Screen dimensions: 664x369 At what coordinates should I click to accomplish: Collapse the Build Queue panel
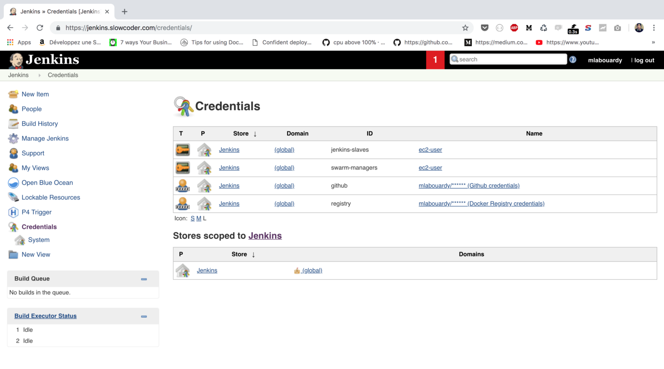144,279
